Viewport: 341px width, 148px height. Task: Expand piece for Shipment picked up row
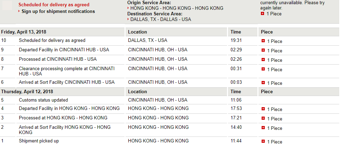point(263,141)
